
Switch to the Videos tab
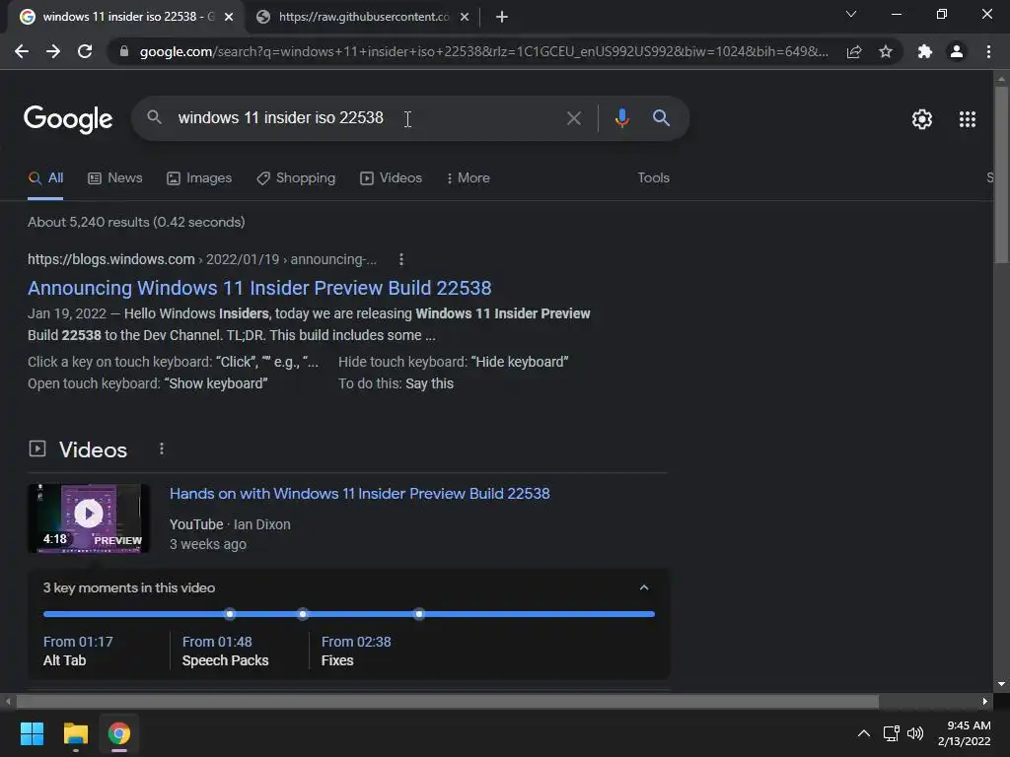point(391,178)
